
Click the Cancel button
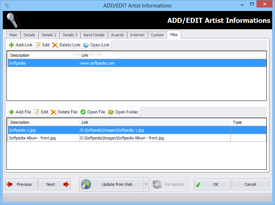pos(250,184)
